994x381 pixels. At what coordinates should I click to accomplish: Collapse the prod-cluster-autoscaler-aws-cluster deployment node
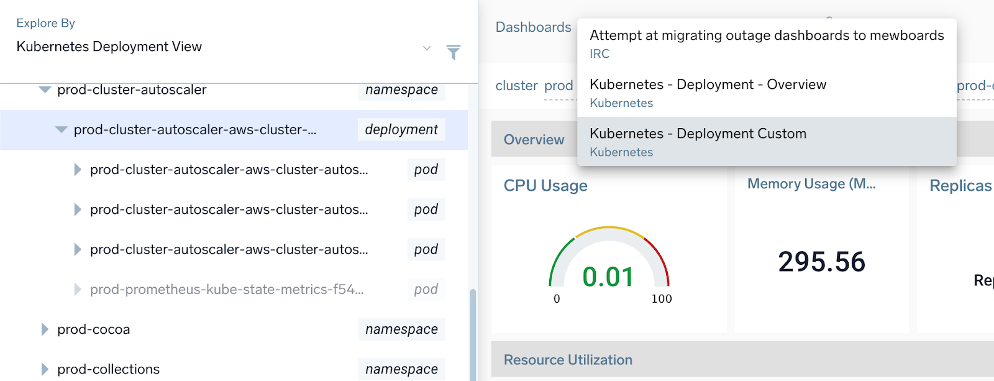click(x=61, y=130)
